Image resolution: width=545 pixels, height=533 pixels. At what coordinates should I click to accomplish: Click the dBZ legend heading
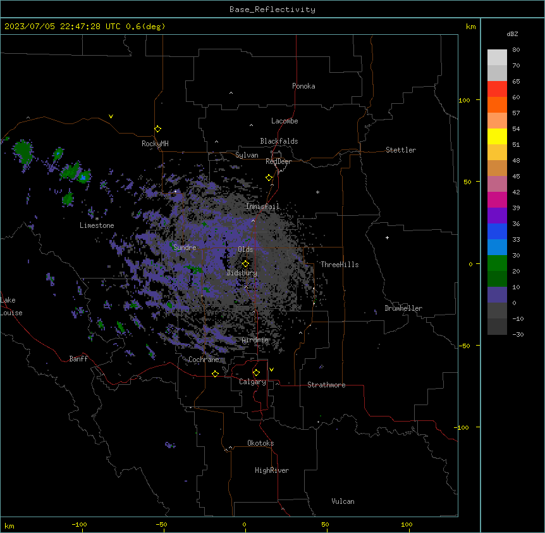click(512, 34)
